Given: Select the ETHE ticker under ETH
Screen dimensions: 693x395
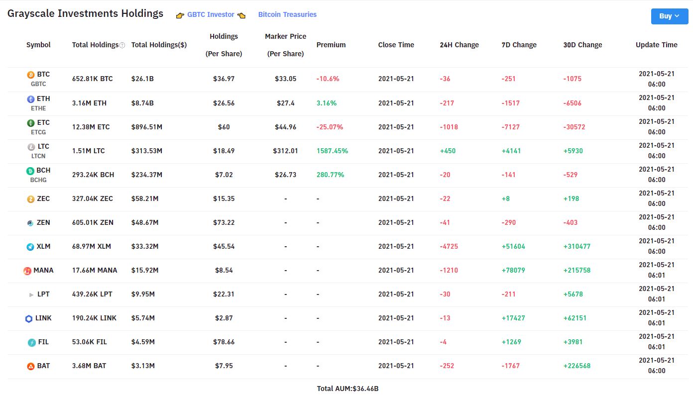Looking at the screenshot, I should (38, 108).
